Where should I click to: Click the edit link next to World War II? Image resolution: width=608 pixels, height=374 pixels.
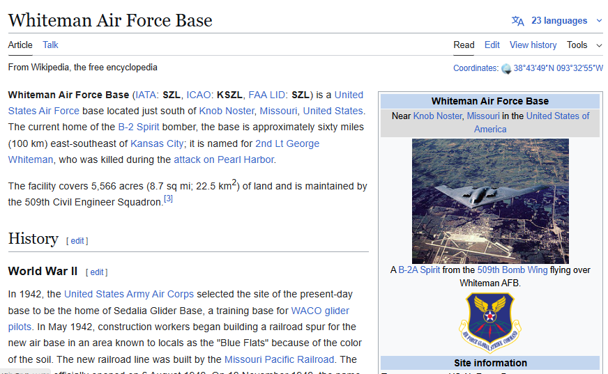(x=96, y=272)
